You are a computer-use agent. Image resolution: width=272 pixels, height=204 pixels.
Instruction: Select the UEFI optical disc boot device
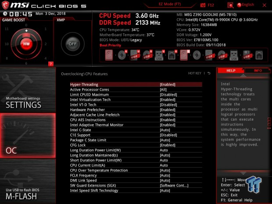[122, 55]
